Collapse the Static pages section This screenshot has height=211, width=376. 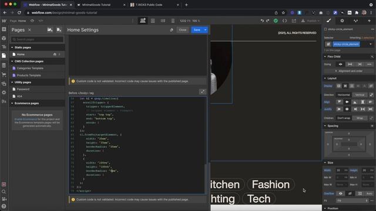coord(12,47)
